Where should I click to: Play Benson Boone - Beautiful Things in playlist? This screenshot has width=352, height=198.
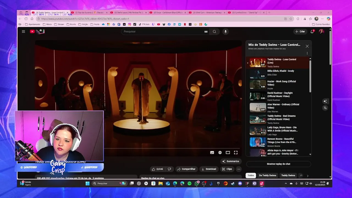coord(278,142)
